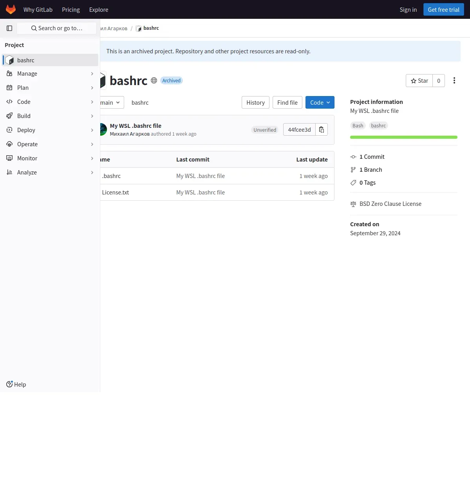
Task: Open the main branch dropdown
Action: click(x=112, y=102)
